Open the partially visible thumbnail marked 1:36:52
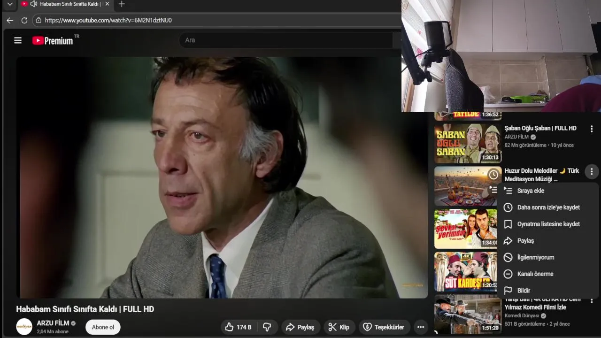 (468, 116)
